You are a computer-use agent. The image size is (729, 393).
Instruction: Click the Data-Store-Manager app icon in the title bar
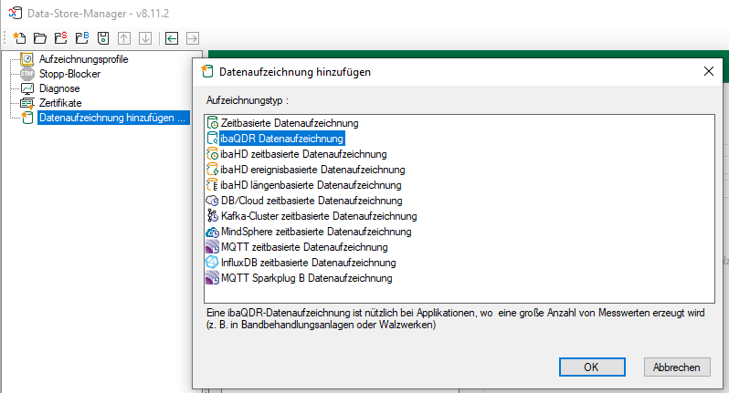coord(15,13)
